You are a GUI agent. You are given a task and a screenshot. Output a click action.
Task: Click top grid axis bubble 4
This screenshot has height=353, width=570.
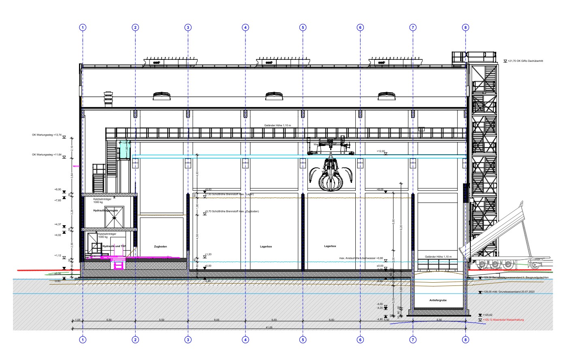[x=246, y=27]
